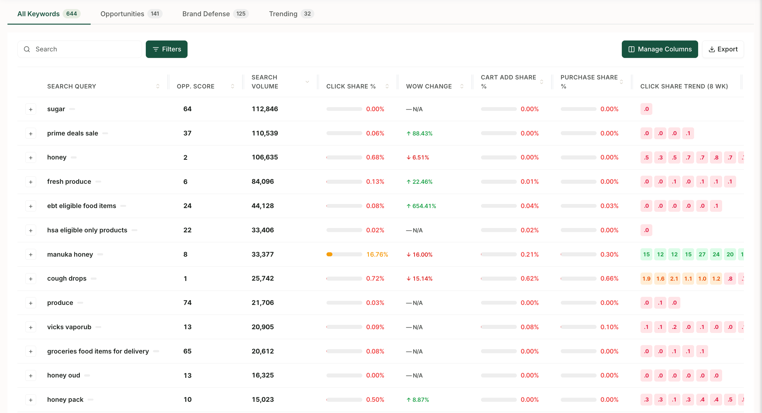The height and width of the screenshot is (413, 762).
Task: Sort by Click Share % arrows
Action: pos(387,86)
